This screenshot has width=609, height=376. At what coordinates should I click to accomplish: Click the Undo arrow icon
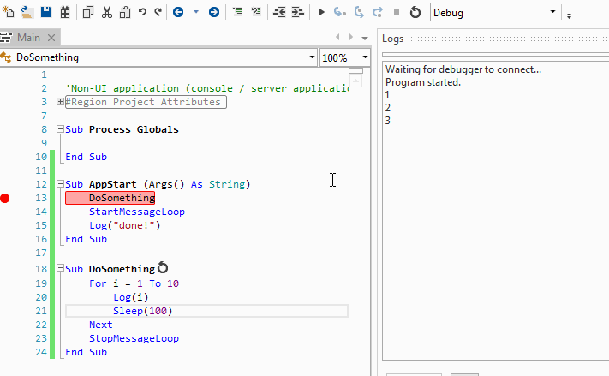pyautogui.click(x=142, y=12)
